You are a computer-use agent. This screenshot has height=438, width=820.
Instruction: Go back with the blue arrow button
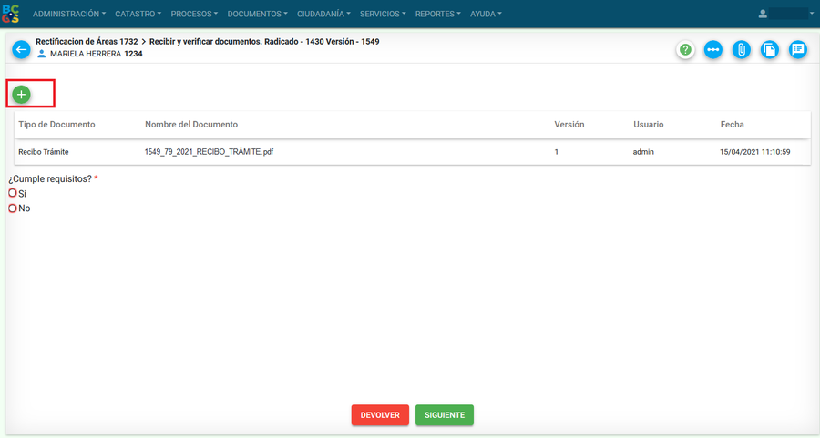click(x=21, y=50)
